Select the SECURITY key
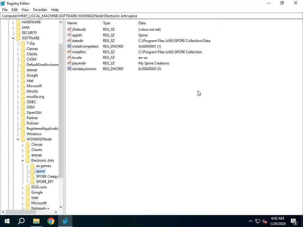303x227 pixels. pos(29,33)
